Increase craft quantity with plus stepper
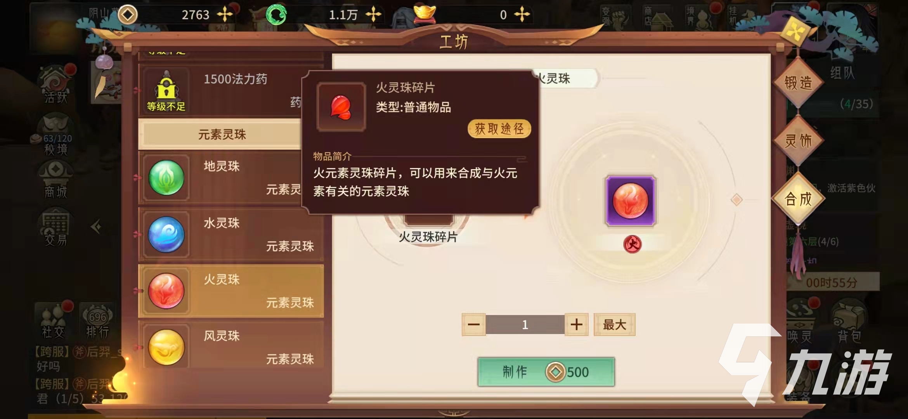Image resolution: width=908 pixels, height=419 pixels. coord(576,324)
